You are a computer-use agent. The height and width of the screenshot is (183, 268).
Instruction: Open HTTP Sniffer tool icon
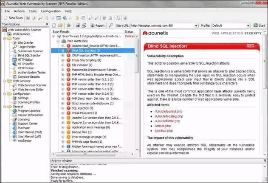(x=15, y=64)
